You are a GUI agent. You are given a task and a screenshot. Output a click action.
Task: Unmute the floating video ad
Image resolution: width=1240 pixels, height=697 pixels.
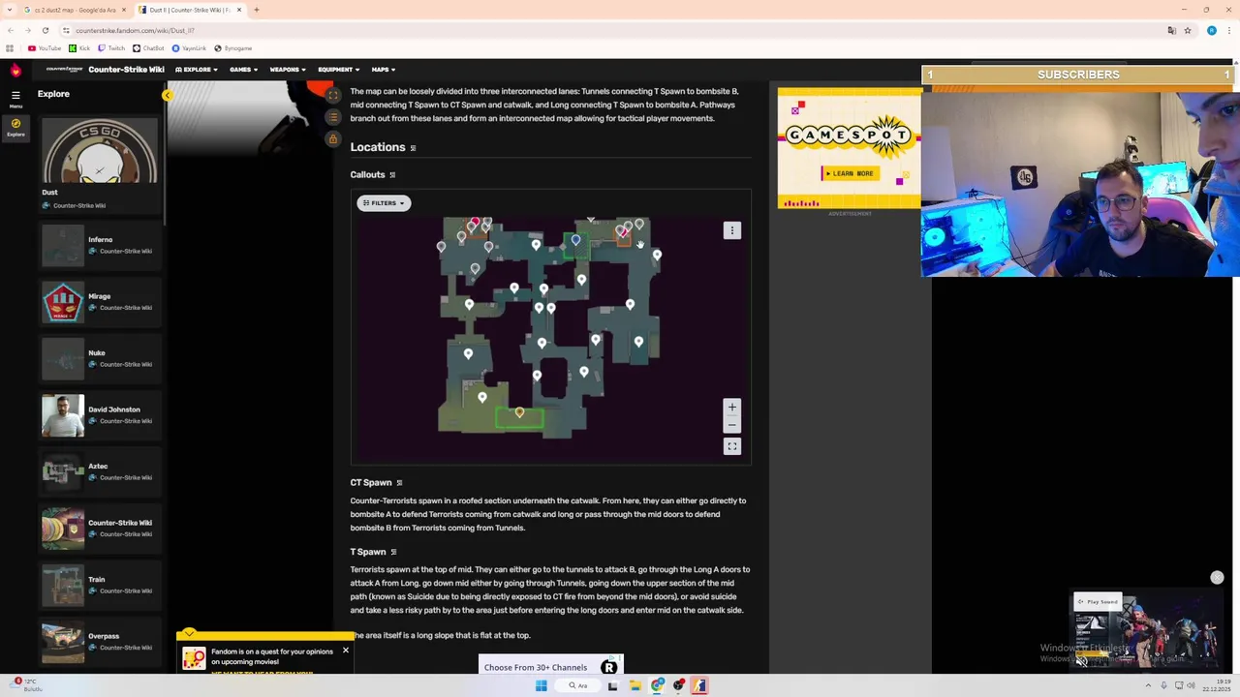tap(1082, 661)
